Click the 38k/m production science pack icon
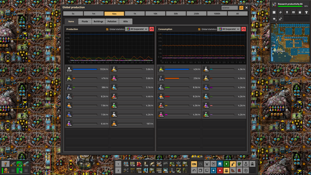 pos(69,87)
